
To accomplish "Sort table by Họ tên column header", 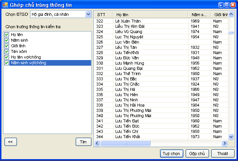I will click(150, 15).
